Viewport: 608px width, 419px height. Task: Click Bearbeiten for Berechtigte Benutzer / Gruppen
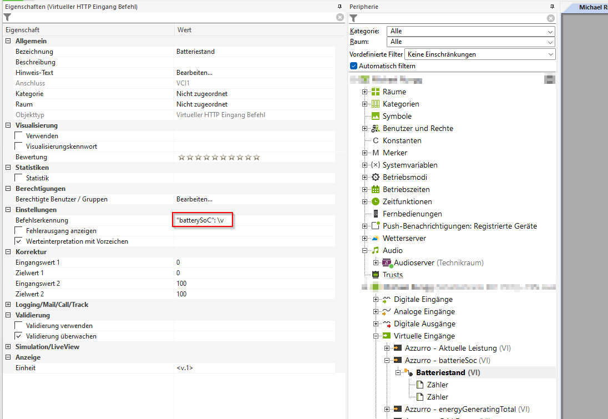[194, 199]
